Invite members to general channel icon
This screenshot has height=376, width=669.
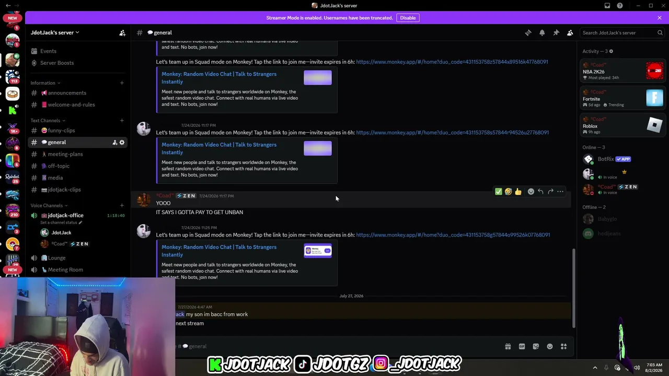click(x=115, y=143)
